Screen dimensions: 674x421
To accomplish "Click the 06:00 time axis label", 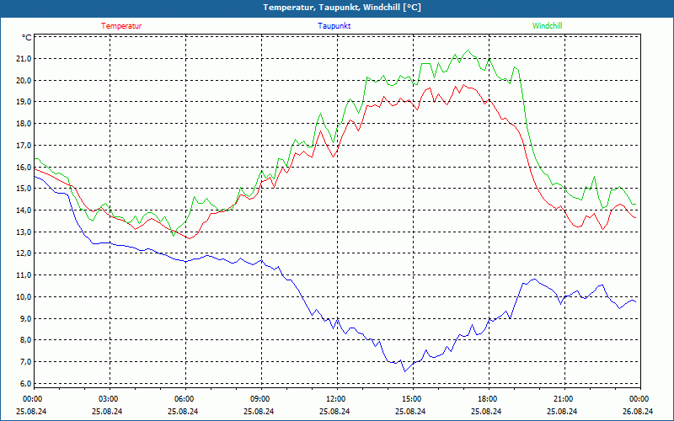I will pyautogui.click(x=184, y=399).
